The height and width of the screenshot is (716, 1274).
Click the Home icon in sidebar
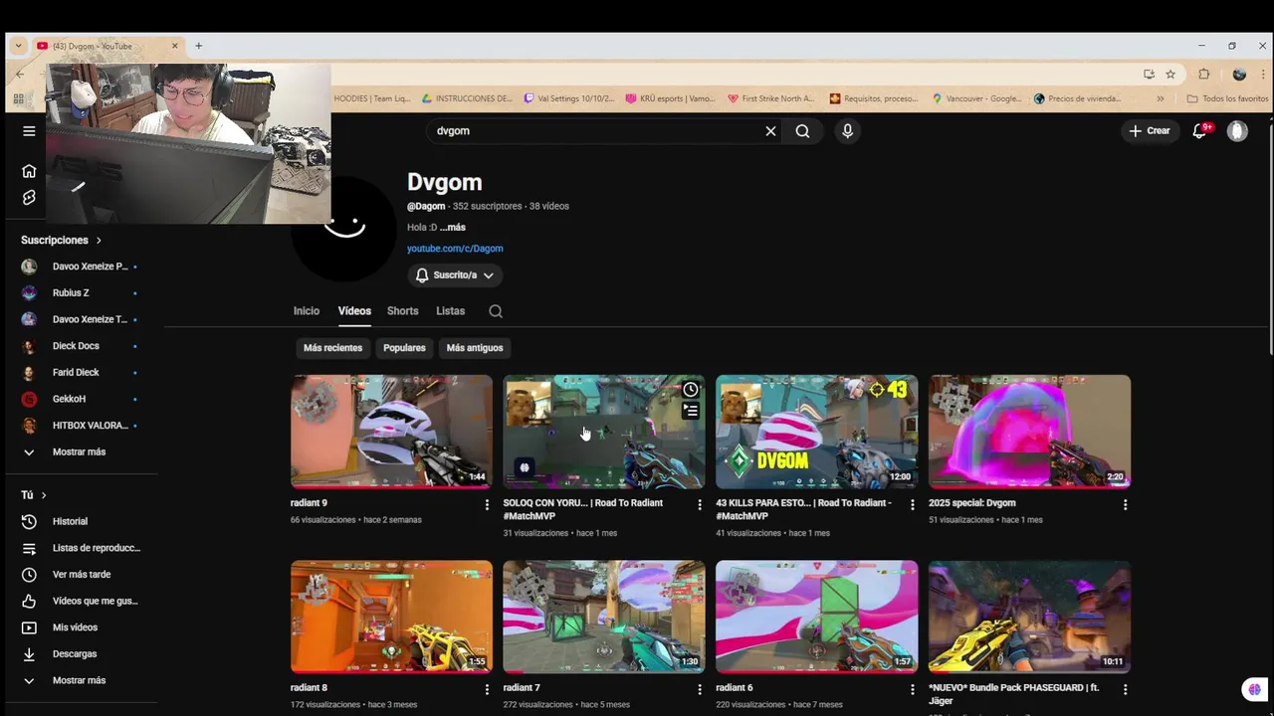pos(29,171)
